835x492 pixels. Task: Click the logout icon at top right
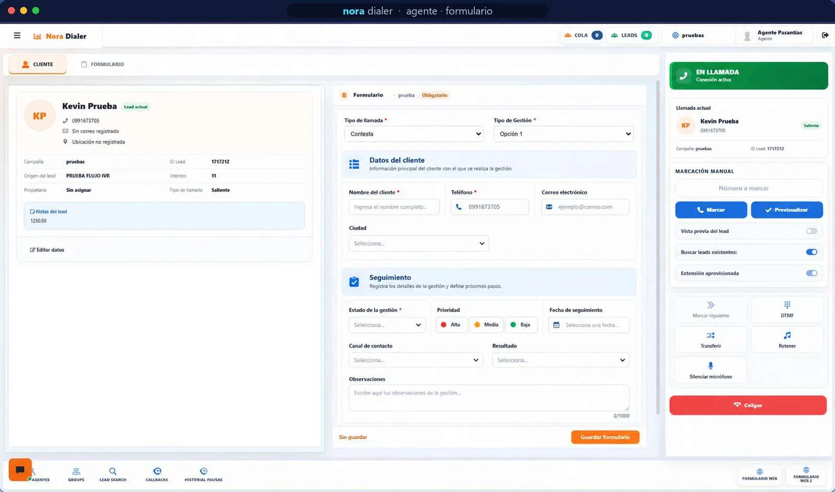825,35
